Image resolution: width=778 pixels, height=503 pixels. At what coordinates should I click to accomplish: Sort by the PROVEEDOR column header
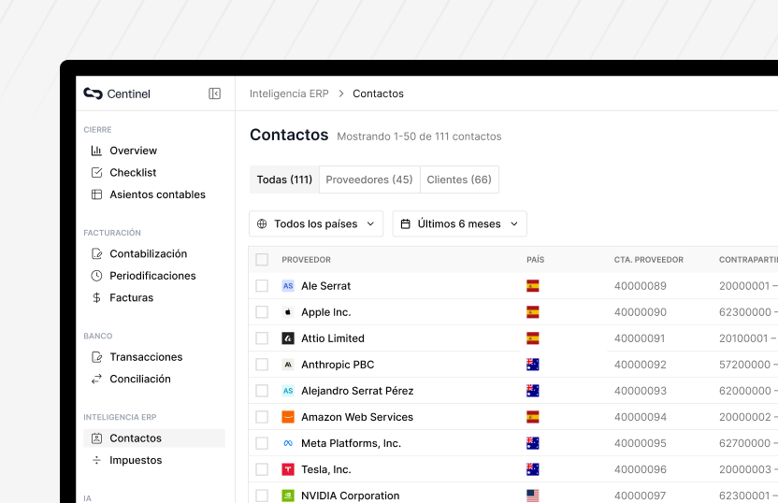point(306,259)
